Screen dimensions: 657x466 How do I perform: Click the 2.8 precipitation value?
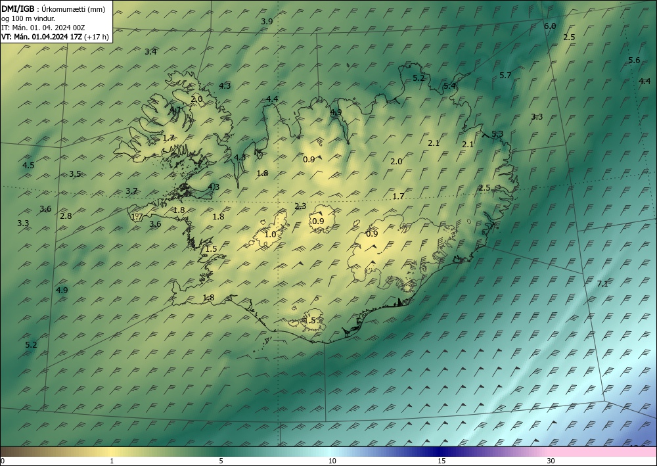pyautogui.click(x=66, y=216)
